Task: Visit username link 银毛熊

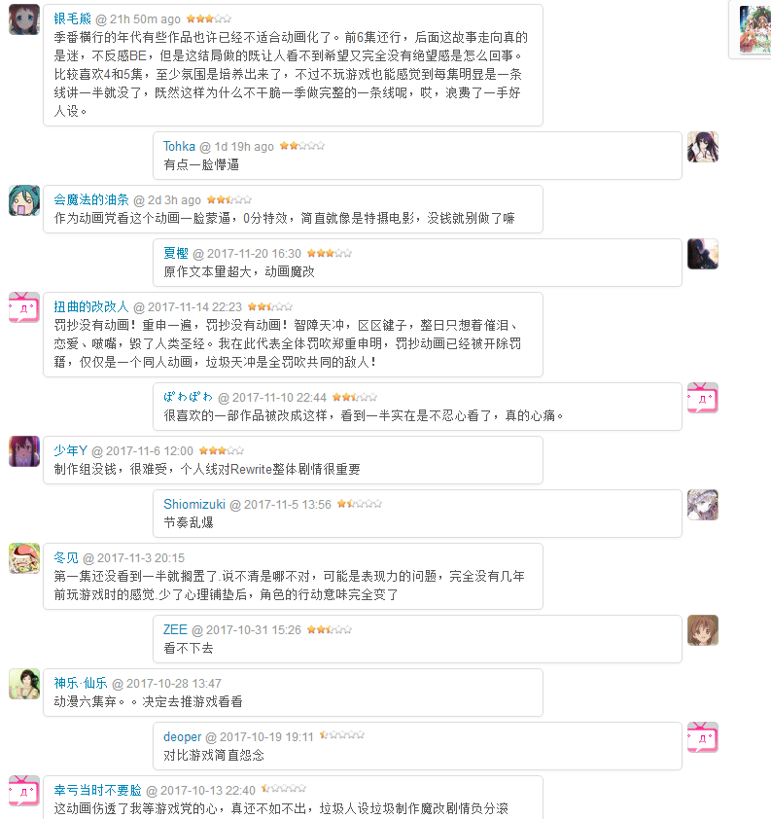Action: click(x=73, y=18)
